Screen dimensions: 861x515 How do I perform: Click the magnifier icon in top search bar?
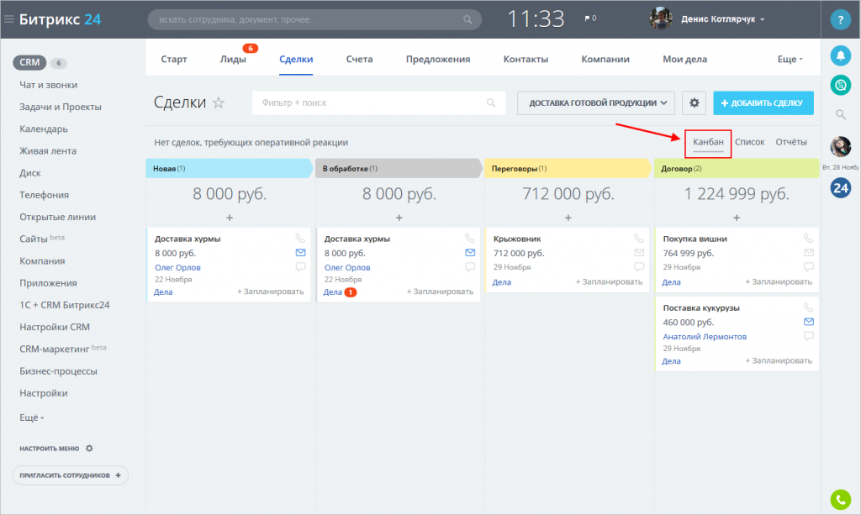(x=467, y=20)
